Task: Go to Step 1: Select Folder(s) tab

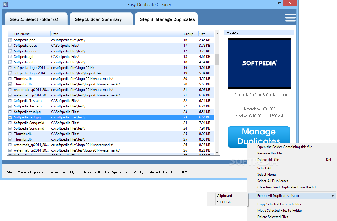Action: [x=36, y=19]
